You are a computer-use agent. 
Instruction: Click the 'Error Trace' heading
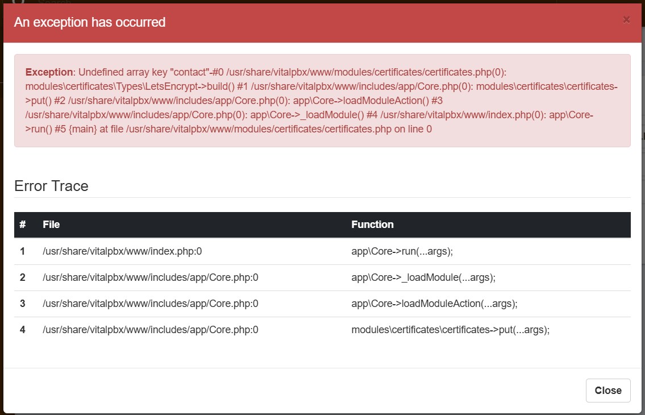tap(51, 186)
